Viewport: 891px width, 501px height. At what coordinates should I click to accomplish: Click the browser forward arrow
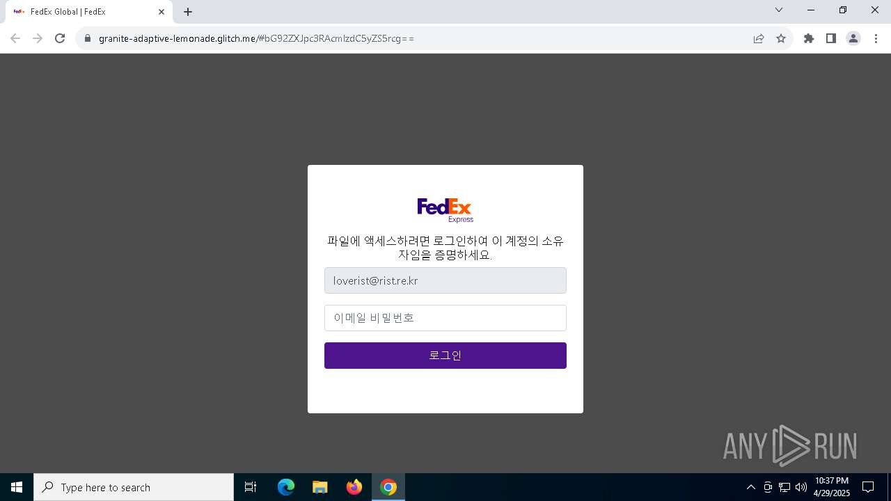(x=38, y=38)
